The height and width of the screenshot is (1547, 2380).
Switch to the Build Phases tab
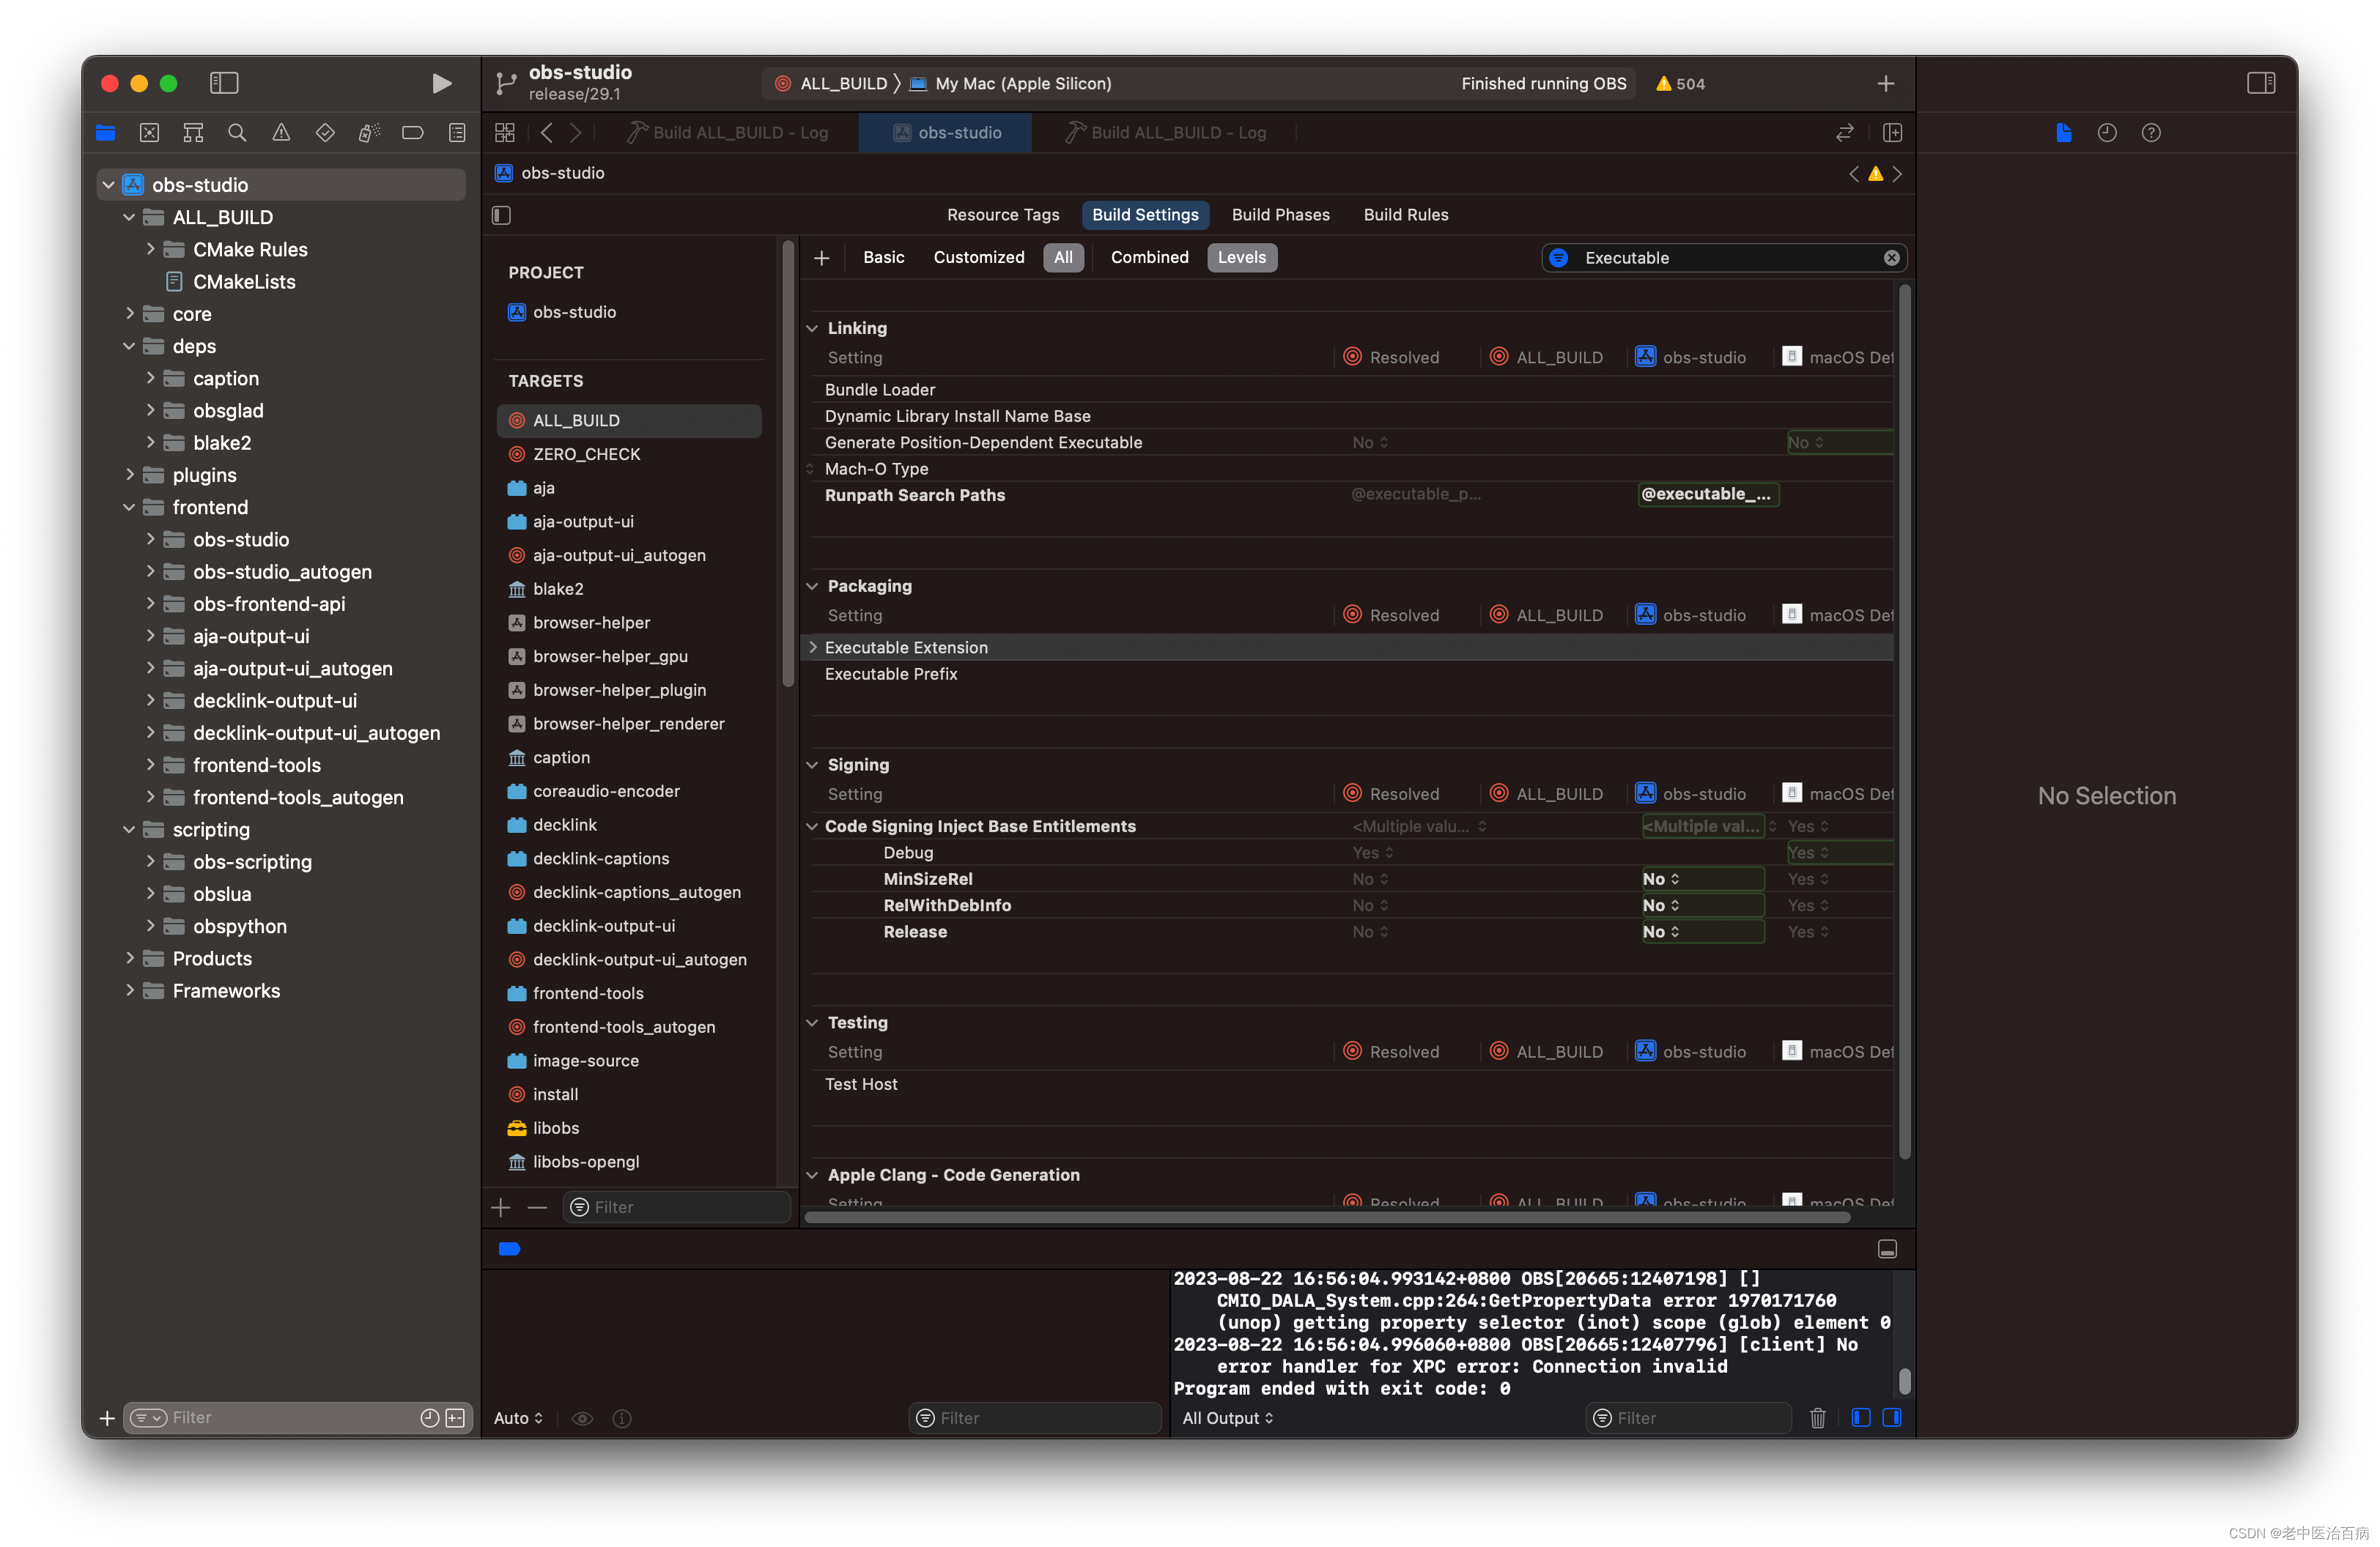[1280, 215]
